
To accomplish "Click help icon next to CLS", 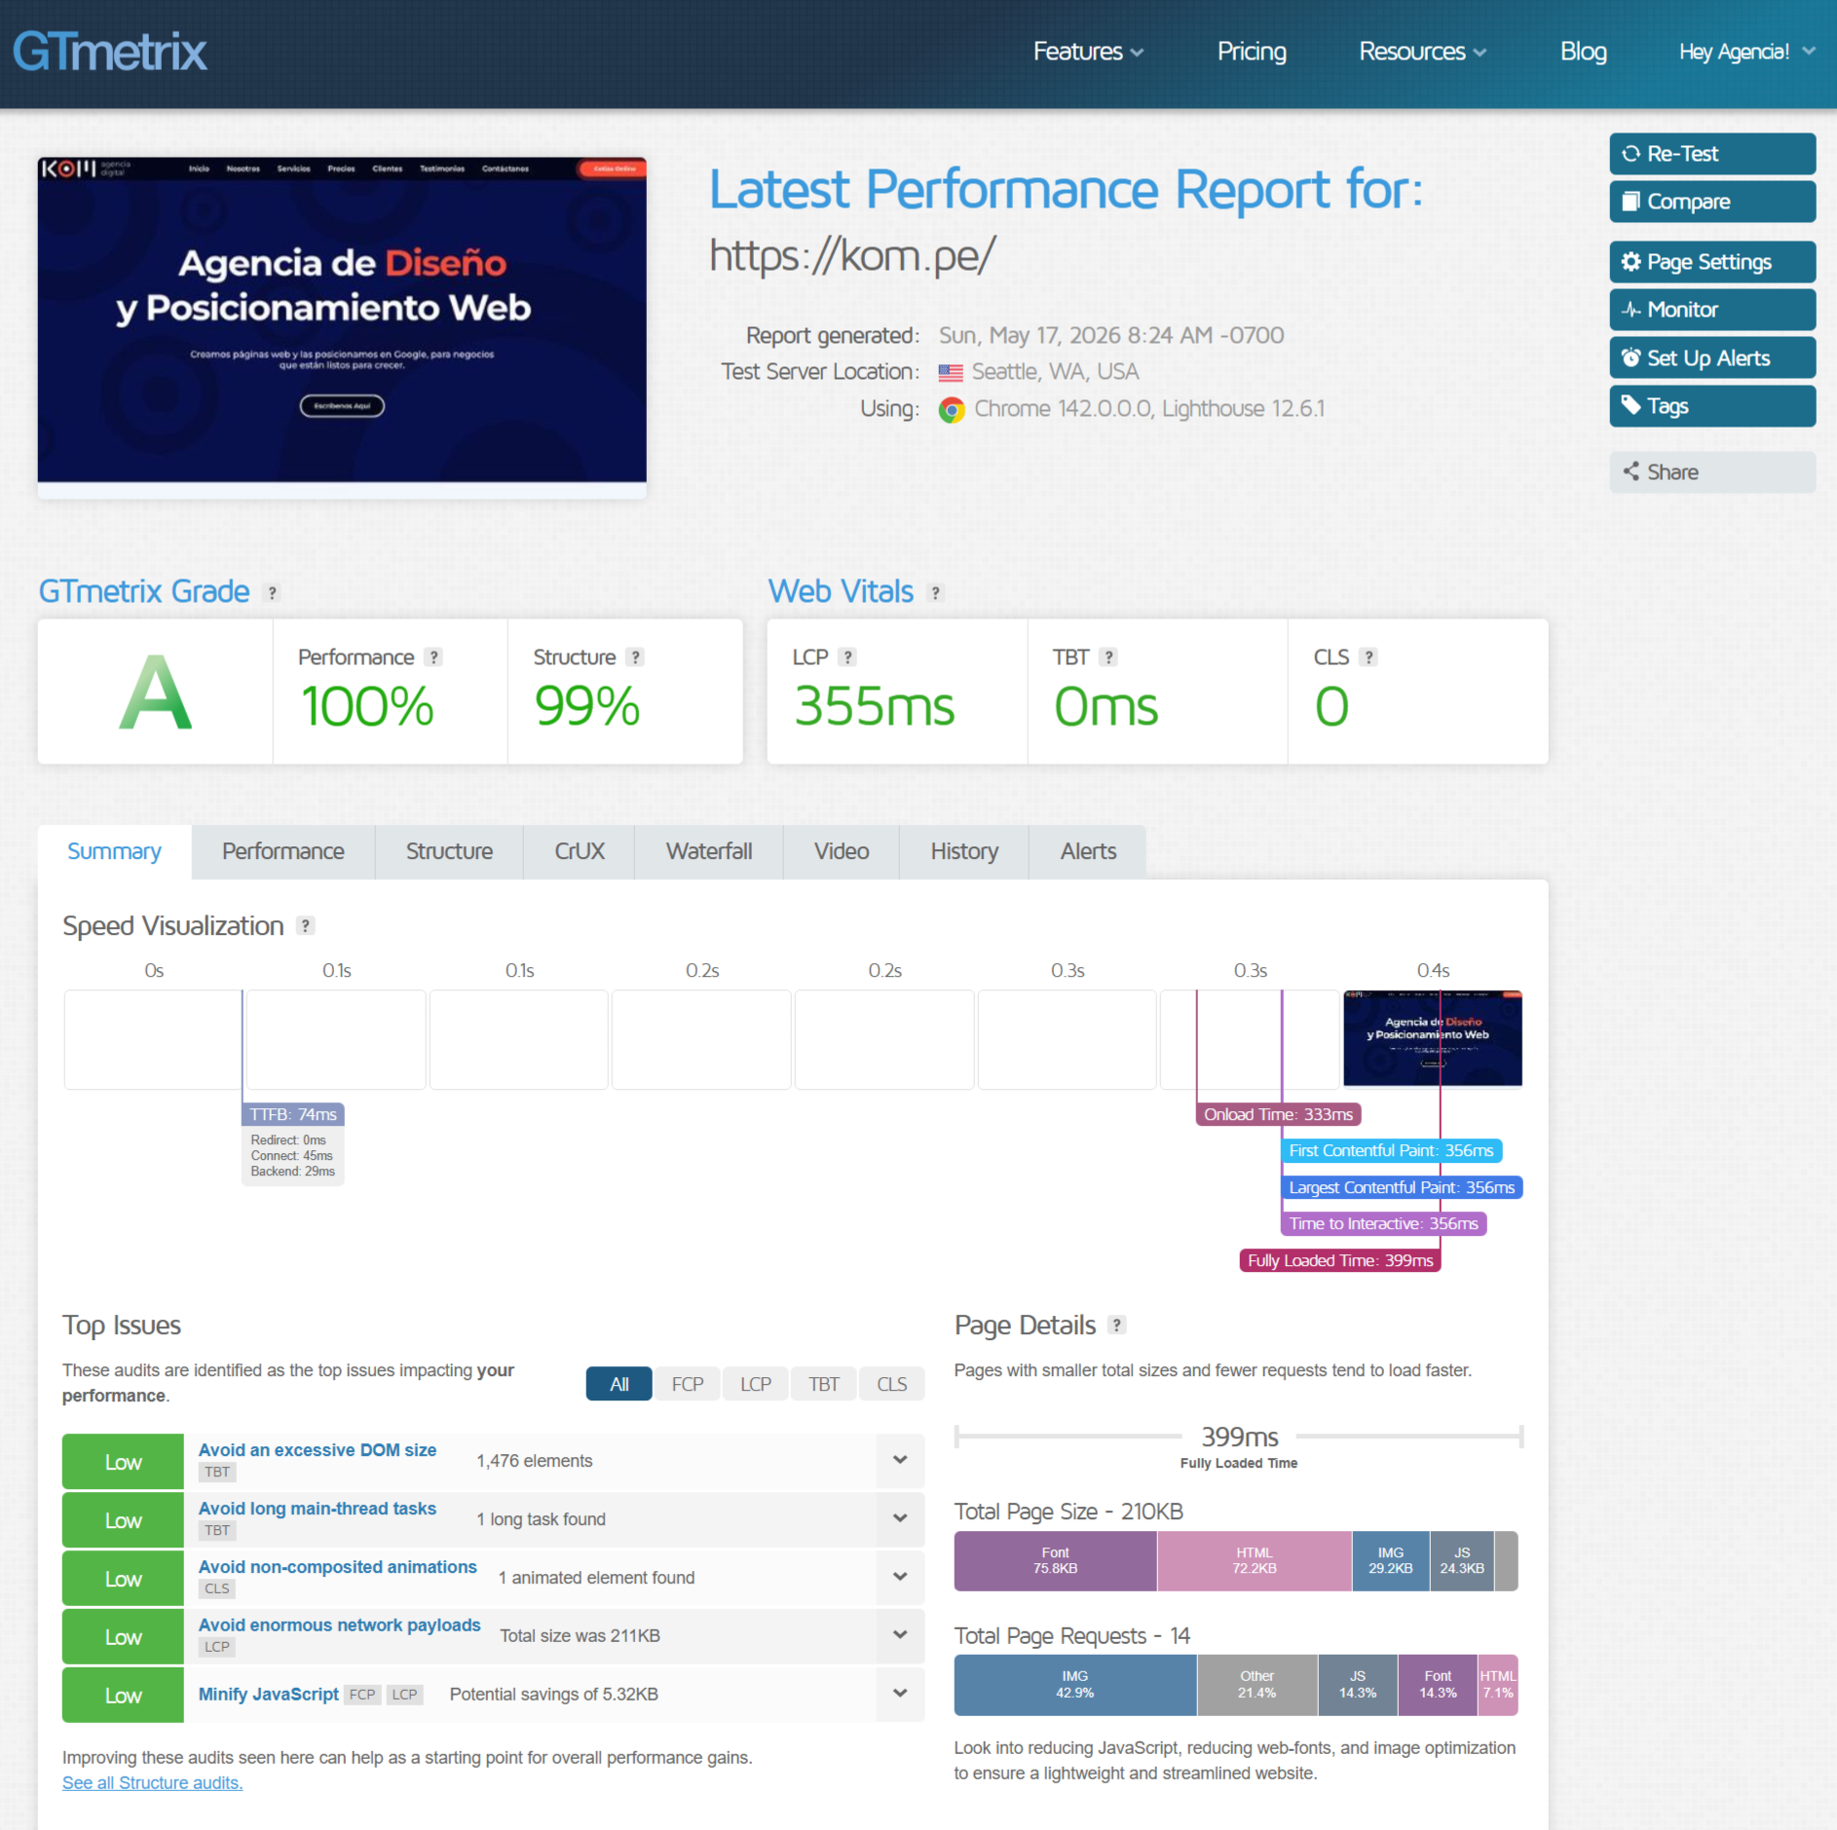I will point(1368,657).
